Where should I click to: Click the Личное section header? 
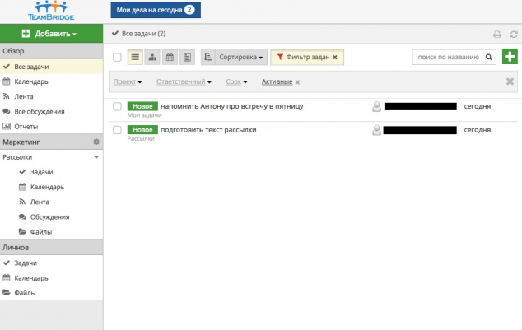click(x=51, y=247)
